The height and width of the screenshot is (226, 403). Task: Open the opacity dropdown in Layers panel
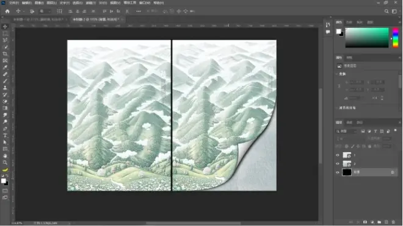point(387,139)
